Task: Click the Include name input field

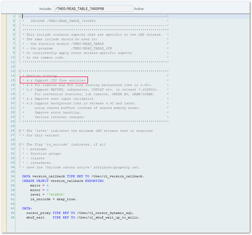Action: click(x=93, y=9)
